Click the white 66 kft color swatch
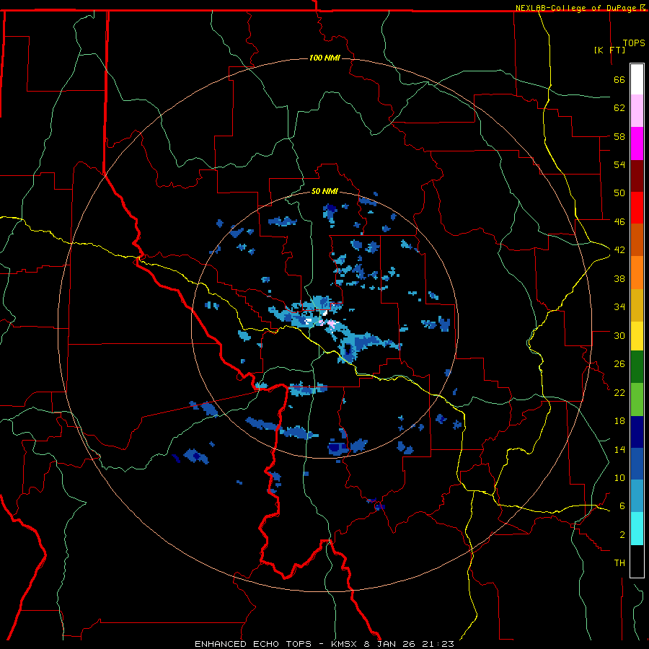 (637, 79)
